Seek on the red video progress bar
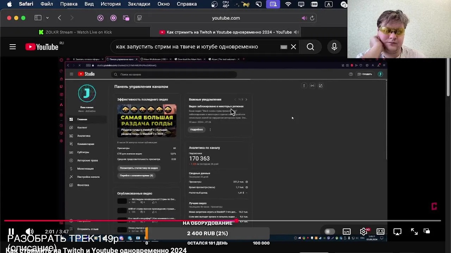Viewport: 451px width, 253px height. 222,221
